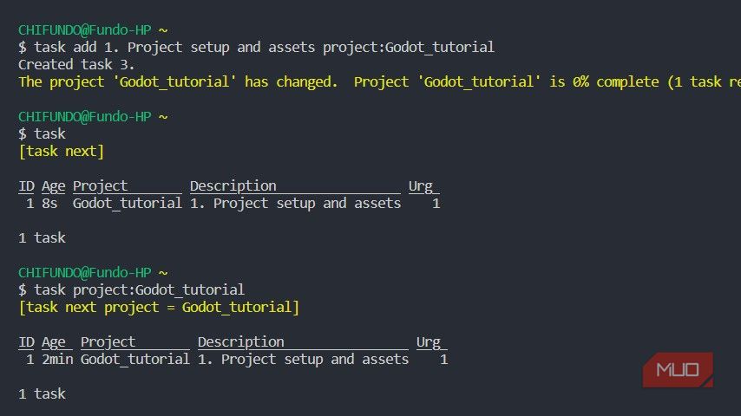The width and height of the screenshot is (741, 416).
Task: Click the ID header above the 8s row
Action: click(27, 185)
